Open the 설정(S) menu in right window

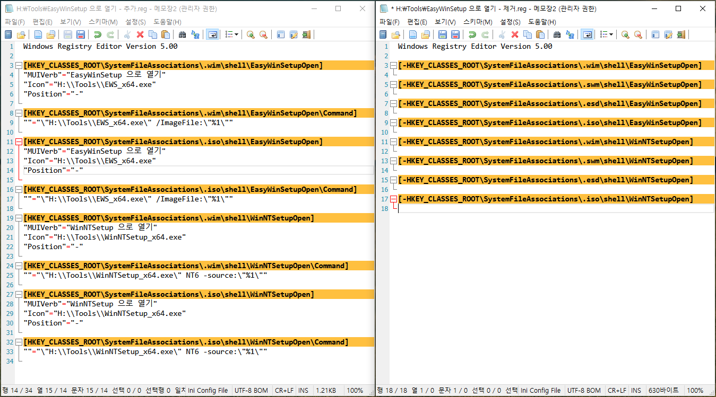[510, 22]
